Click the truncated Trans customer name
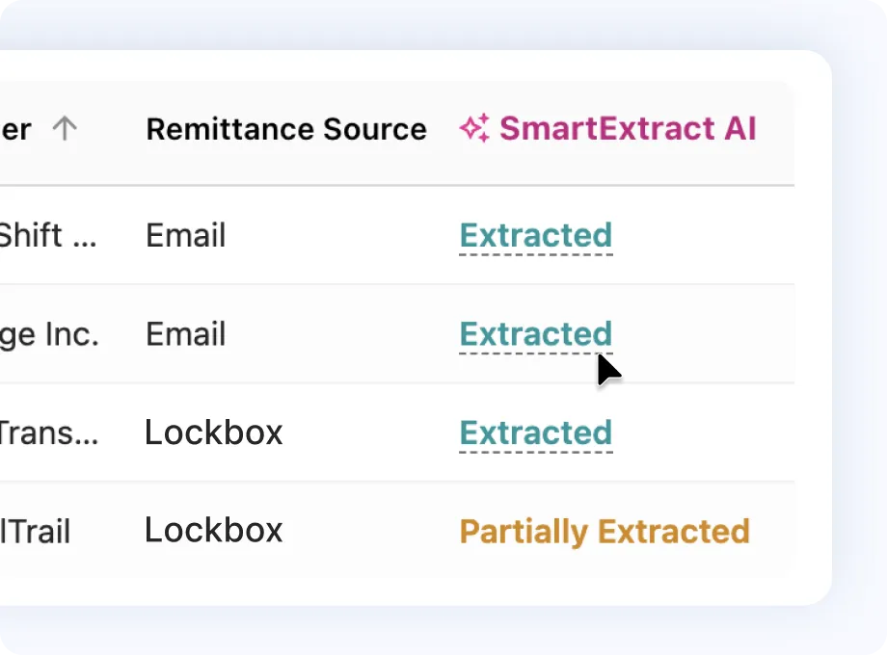887x655 pixels. (48, 432)
